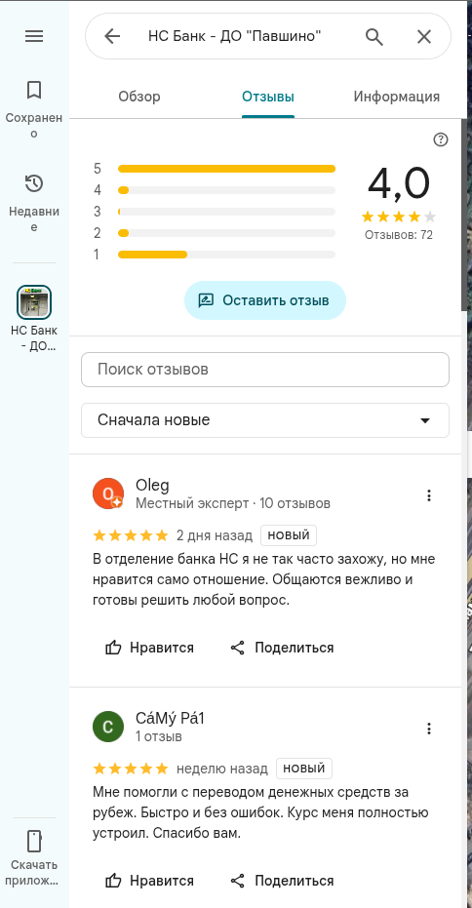Image resolution: width=472 pixels, height=908 pixels.
Task: Filter by 3-star rating bar
Action: pyautogui.click(x=226, y=212)
